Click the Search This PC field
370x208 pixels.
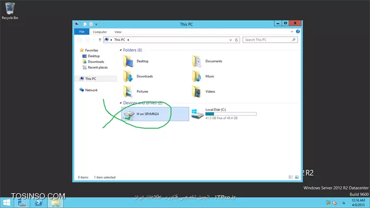[x=270, y=40]
